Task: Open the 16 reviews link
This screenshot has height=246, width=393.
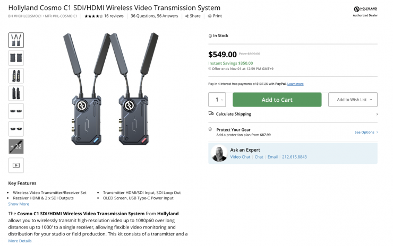Action: 114,16
